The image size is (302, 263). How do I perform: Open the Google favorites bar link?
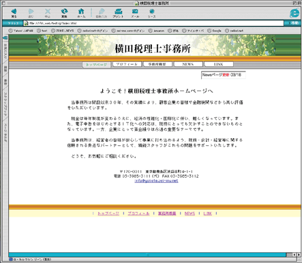(214, 31)
